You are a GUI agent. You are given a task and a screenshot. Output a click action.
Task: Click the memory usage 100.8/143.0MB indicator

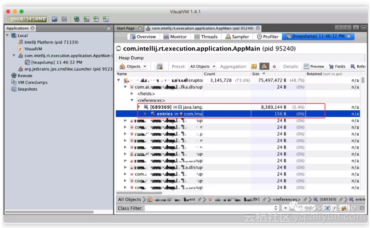pos(27,19)
